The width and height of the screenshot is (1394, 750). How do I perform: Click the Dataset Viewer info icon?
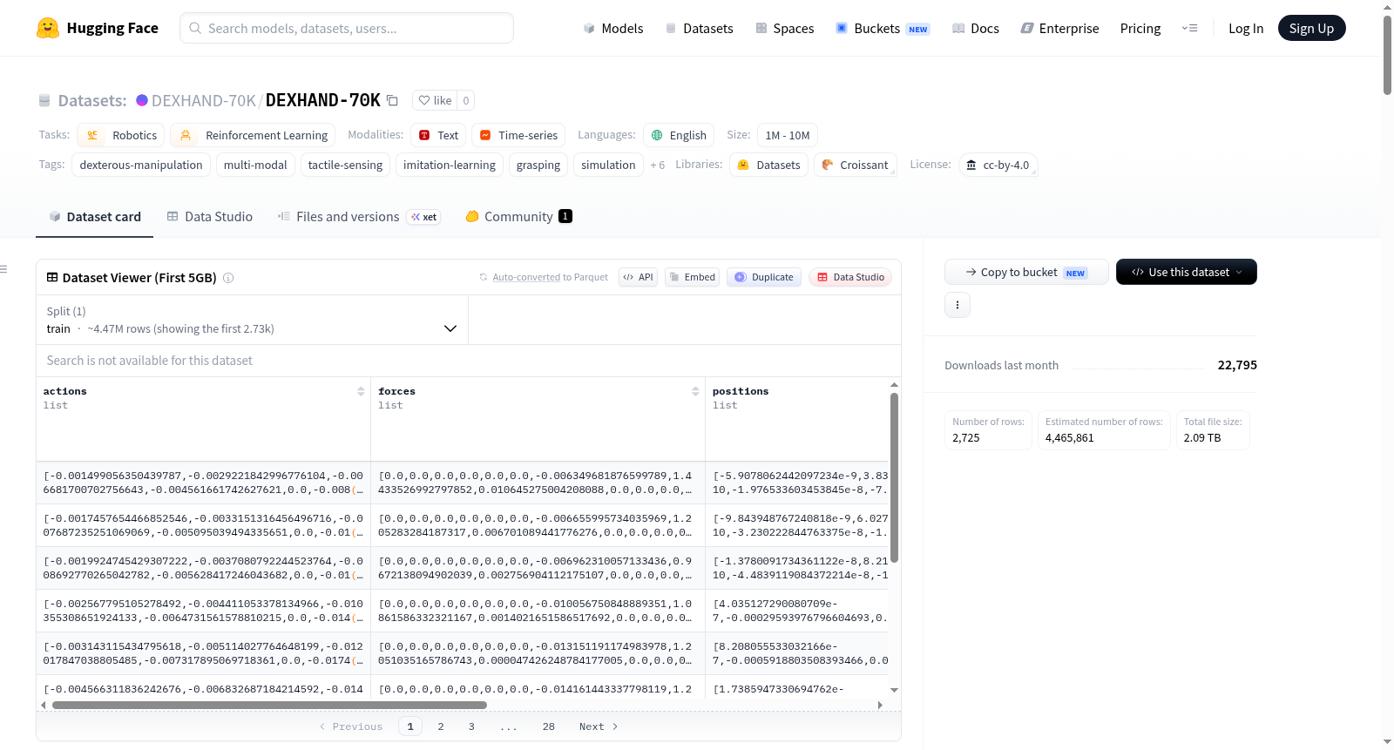(x=228, y=278)
